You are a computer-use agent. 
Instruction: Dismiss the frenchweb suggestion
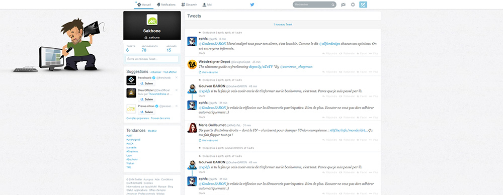177,77
